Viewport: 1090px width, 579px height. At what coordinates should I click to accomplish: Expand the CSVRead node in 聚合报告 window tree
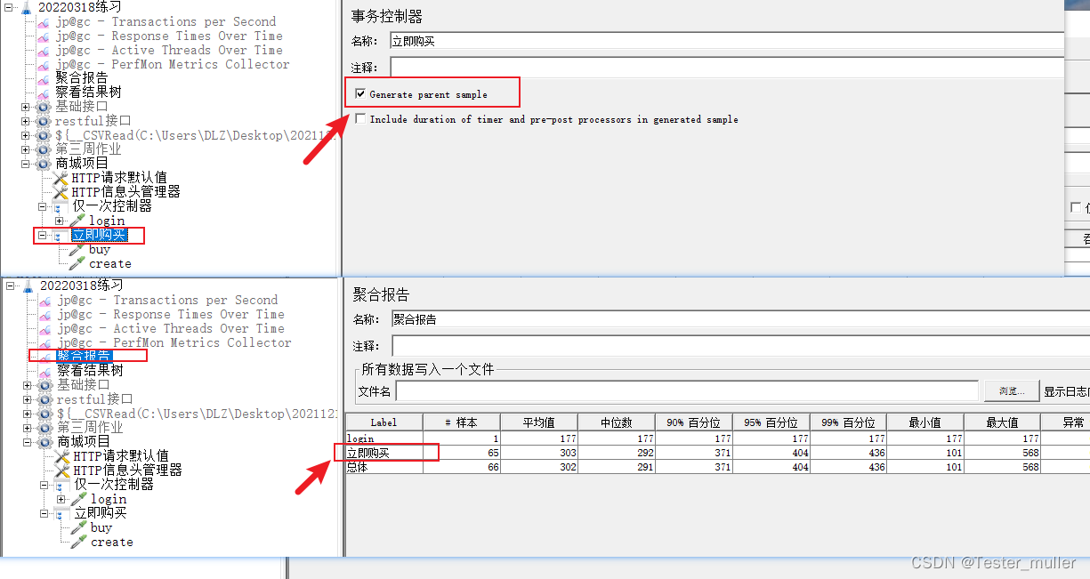pyautogui.click(x=28, y=414)
